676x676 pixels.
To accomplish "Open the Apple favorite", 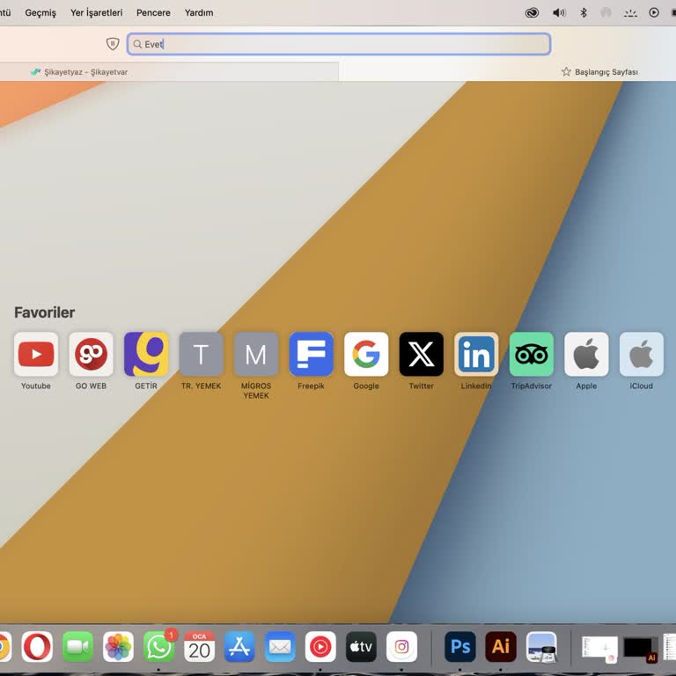I will coord(586,354).
